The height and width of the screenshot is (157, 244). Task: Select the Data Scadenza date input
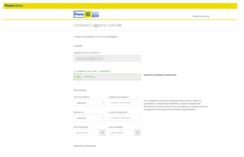(x=121, y=133)
